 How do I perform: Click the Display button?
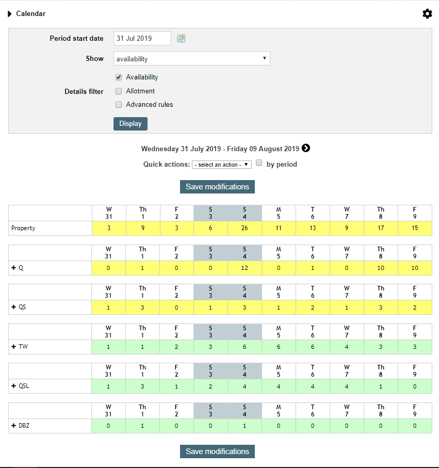(130, 124)
